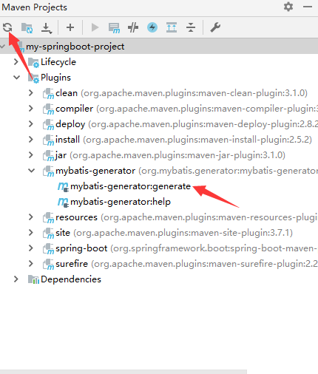
Task: Click the Execute Maven Goal icon
Action: click(x=114, y=28)
